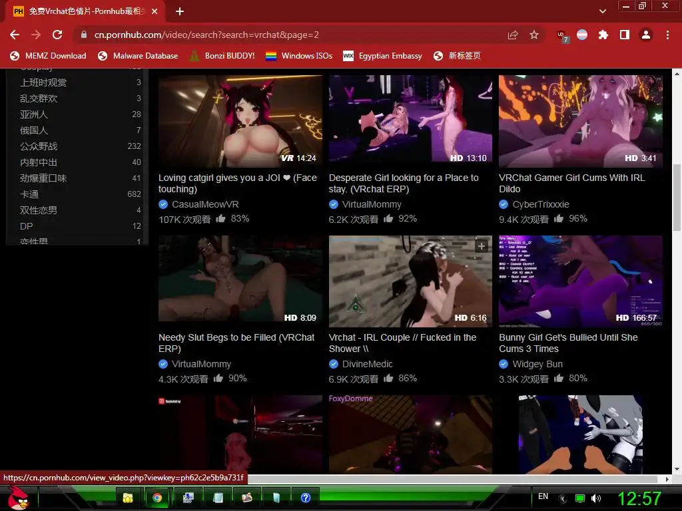682x511 pixels.
Task: Share this page from the address bar
Action: [513, 35]
